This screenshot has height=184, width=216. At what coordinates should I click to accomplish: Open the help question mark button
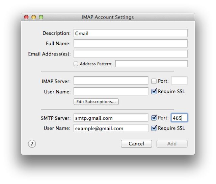32,144
